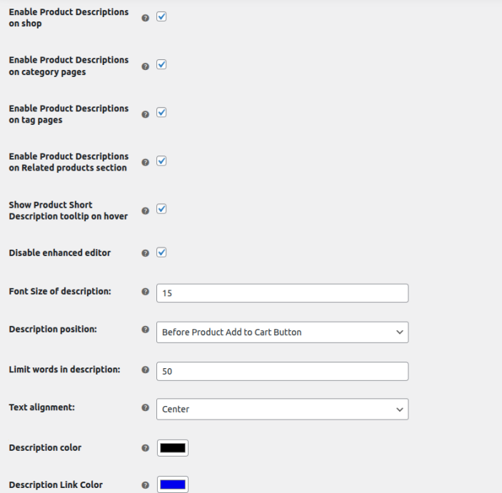Screen dimensions: 502x493
Task: Open the blue Description Link Color swatch
Action: click(173, 484)
